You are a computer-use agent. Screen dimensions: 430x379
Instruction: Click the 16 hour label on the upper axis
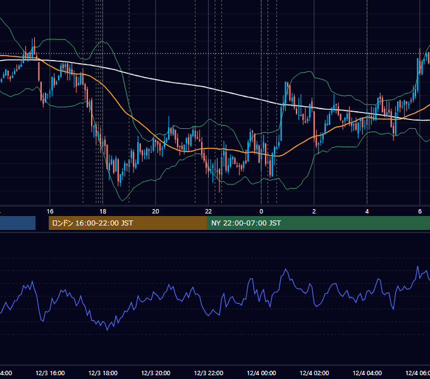point(50,212)
